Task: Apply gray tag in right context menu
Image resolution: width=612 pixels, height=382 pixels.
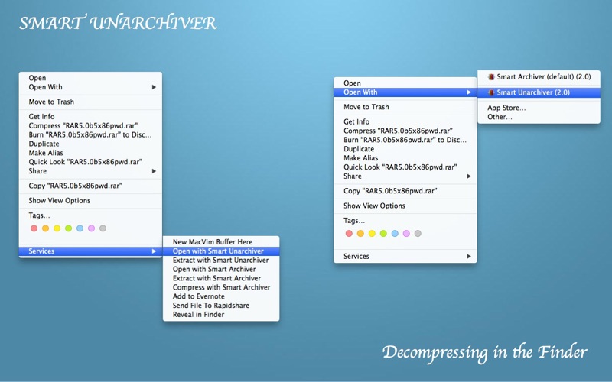Action: tap(418, 234)
